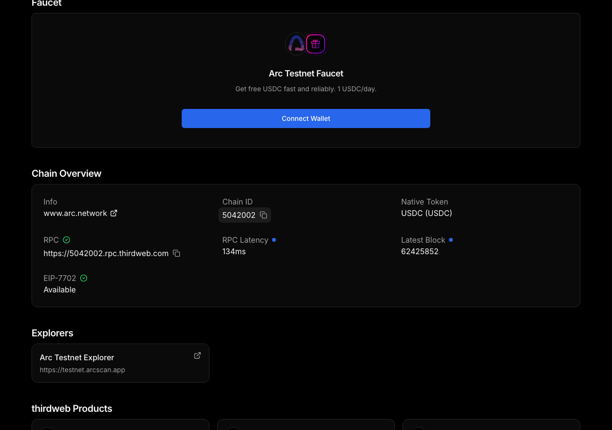The image size is (612, 430).
Task: Click the pink gift faucet icon
Action: 316,44
